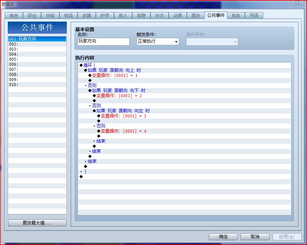Select the 如果 玩家 面朝向 向上 时 line
The image size is (307, 245).
click(x=185, y=70)
